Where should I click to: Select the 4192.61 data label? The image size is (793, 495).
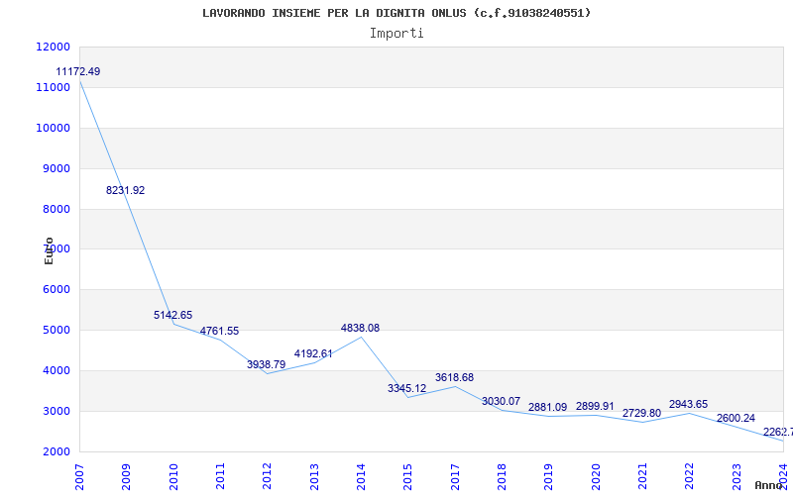(x=313, y=353)
